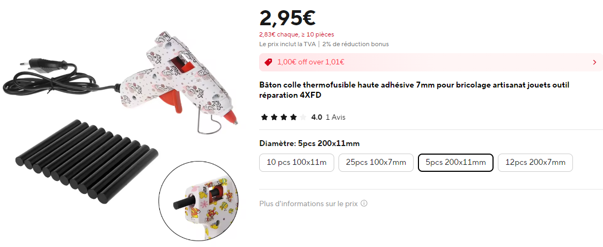The height and width of the screenshot is (247, 603).
Task: Click the 4.0 rating score
Action: [x=317, y=118]
